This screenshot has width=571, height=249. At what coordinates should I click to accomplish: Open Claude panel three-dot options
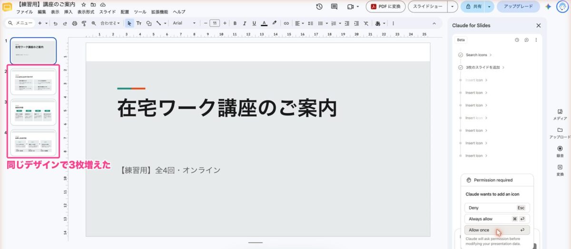click(x=536, y=40)
